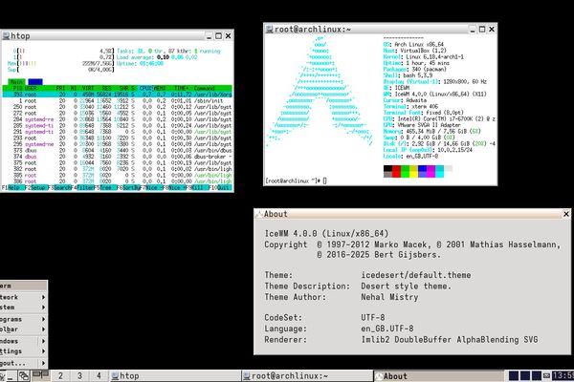Expand the Network submenu arrow
Viewport: 574px width, 382px height.
44,297
